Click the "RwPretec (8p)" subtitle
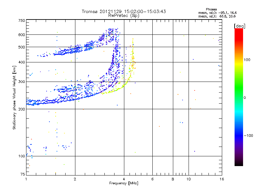Image resolution: width=261 pixels, height=195 pixels. (124, 16)
